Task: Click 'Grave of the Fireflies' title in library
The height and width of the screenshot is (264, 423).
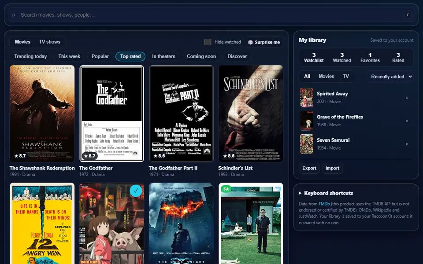Action: coord(340,117)
